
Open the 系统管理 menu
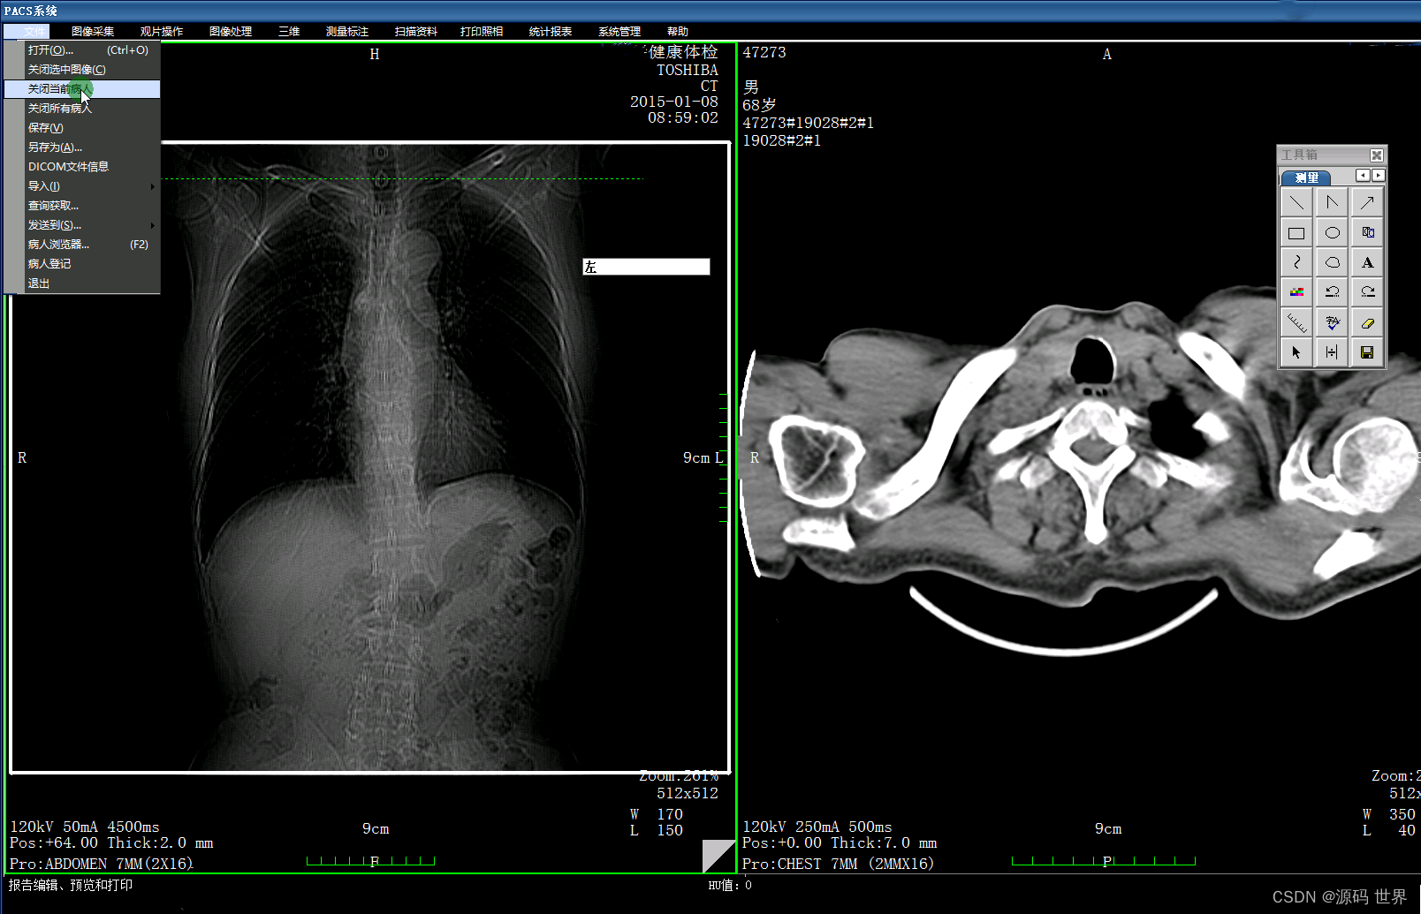[x=619, y=32]
